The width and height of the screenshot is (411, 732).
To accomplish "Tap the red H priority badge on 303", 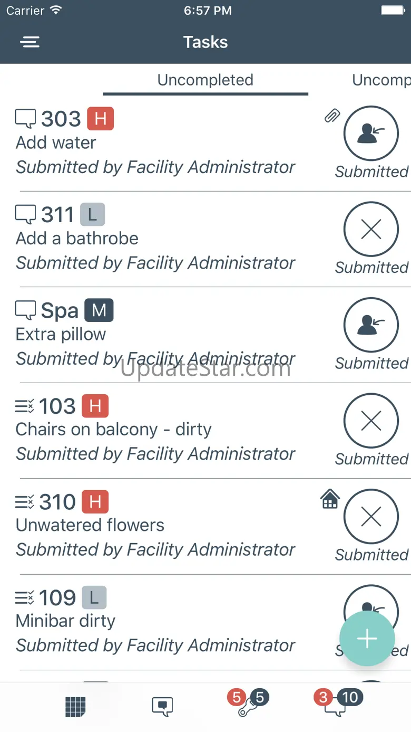I will (100, 119).
